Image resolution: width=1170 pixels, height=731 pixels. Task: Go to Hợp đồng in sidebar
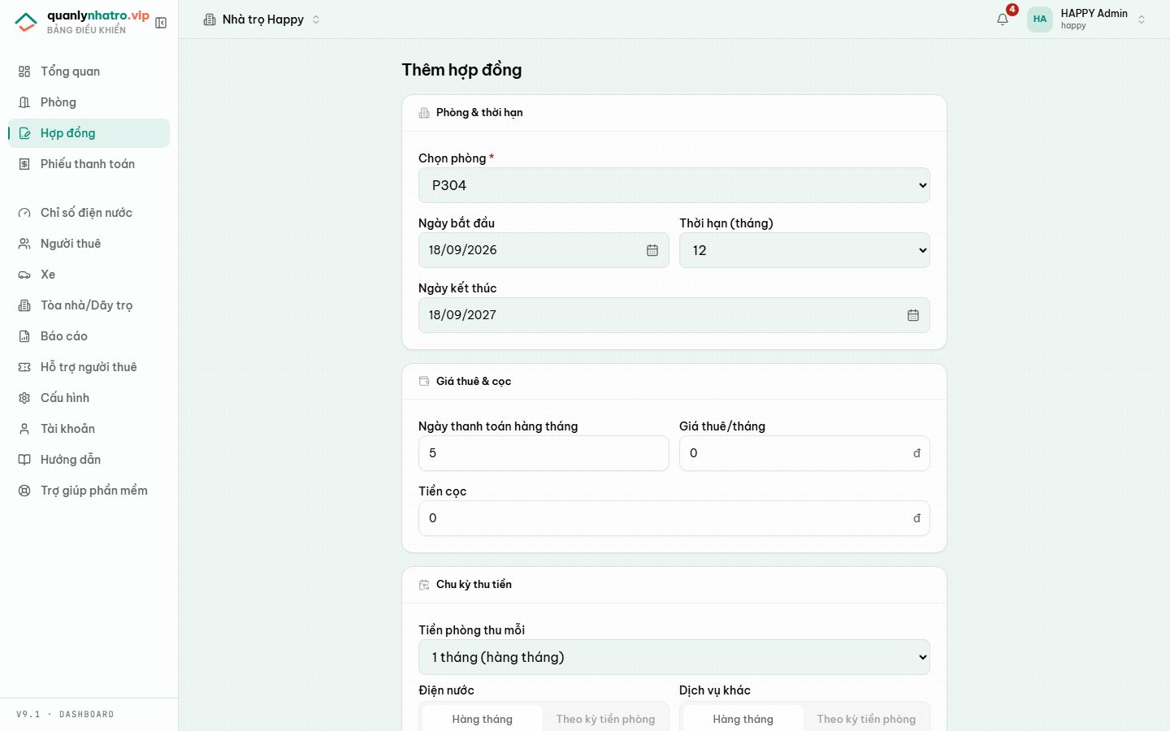click(89, 133)
